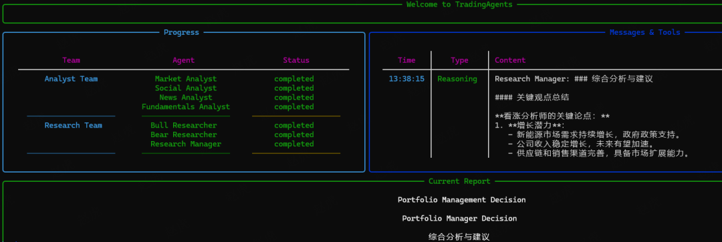
Task: Click the 'Social Analyst' agent entry
Action: 186,88
